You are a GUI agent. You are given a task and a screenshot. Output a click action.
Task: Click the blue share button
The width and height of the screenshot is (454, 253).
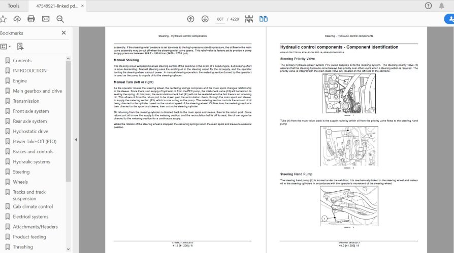pos(449,19)
